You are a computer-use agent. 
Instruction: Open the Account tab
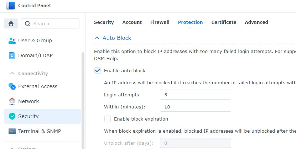pos(132,22)
